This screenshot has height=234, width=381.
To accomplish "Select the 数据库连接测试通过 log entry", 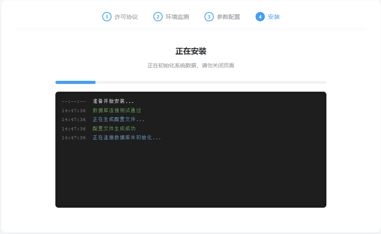I will click(117, 111).
